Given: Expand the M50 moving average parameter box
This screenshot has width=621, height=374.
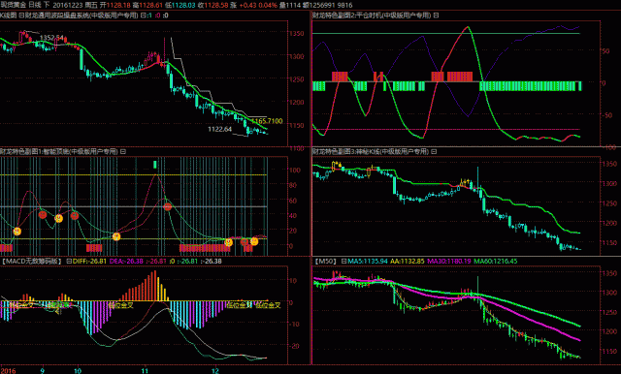Looking at the screenshot, I should pyautogui.click(x=343, y=262).
